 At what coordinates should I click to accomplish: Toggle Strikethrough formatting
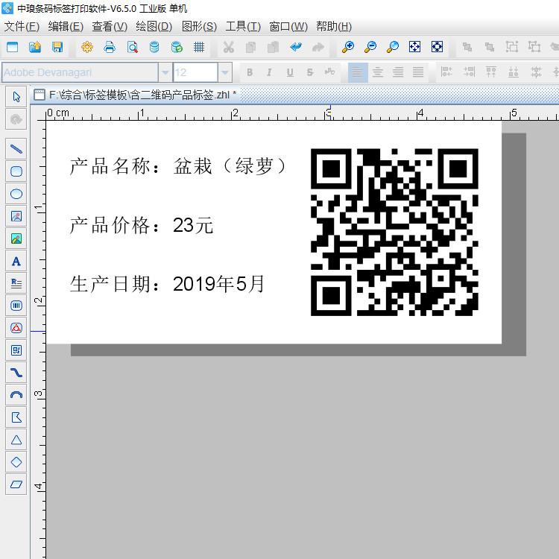pyautogui.click(x=310, y=72)
